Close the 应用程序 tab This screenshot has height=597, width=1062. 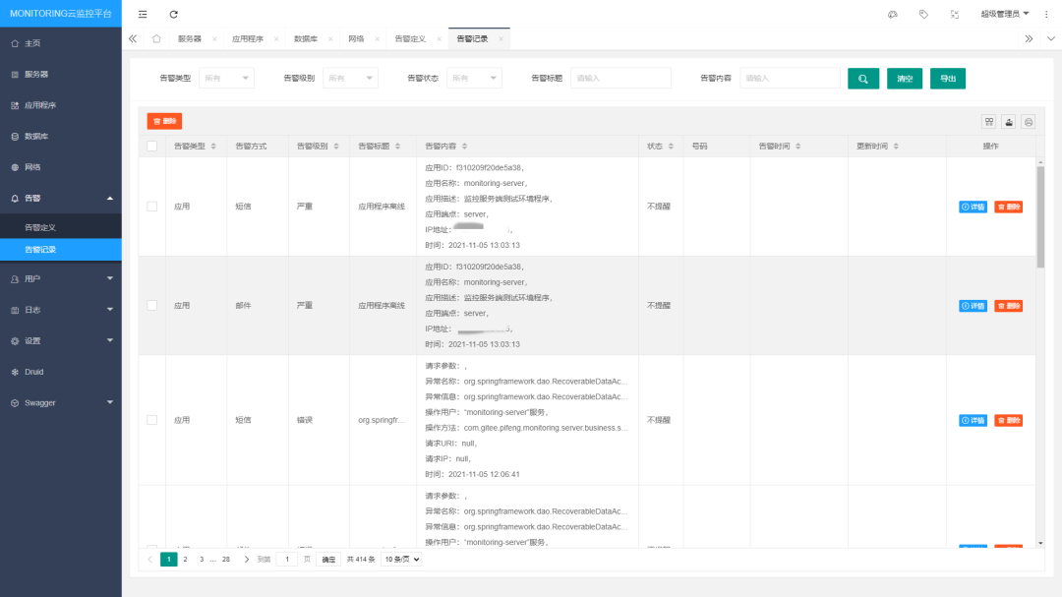tap(276, 39)
